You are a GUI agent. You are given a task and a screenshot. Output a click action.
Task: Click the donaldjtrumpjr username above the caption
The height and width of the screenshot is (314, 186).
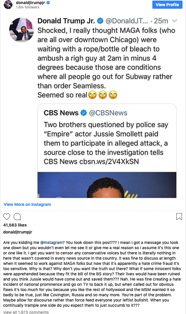pos(17,232)
